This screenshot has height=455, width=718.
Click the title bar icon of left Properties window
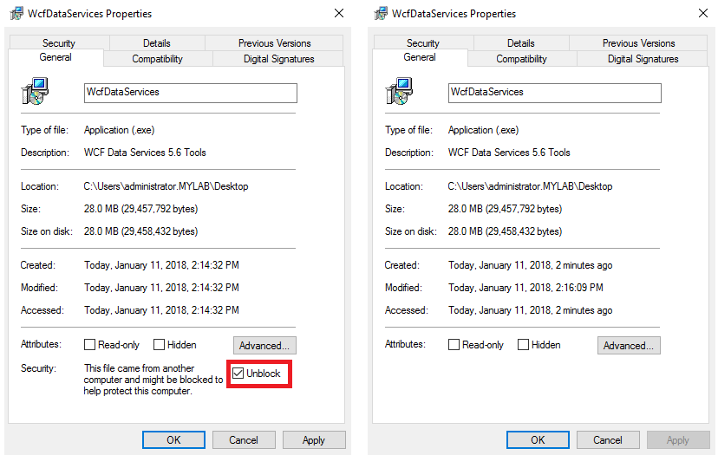[16, 13]
